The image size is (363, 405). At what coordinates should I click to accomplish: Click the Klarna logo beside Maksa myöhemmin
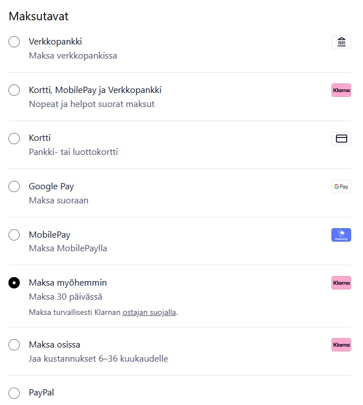tap(341, 283)
